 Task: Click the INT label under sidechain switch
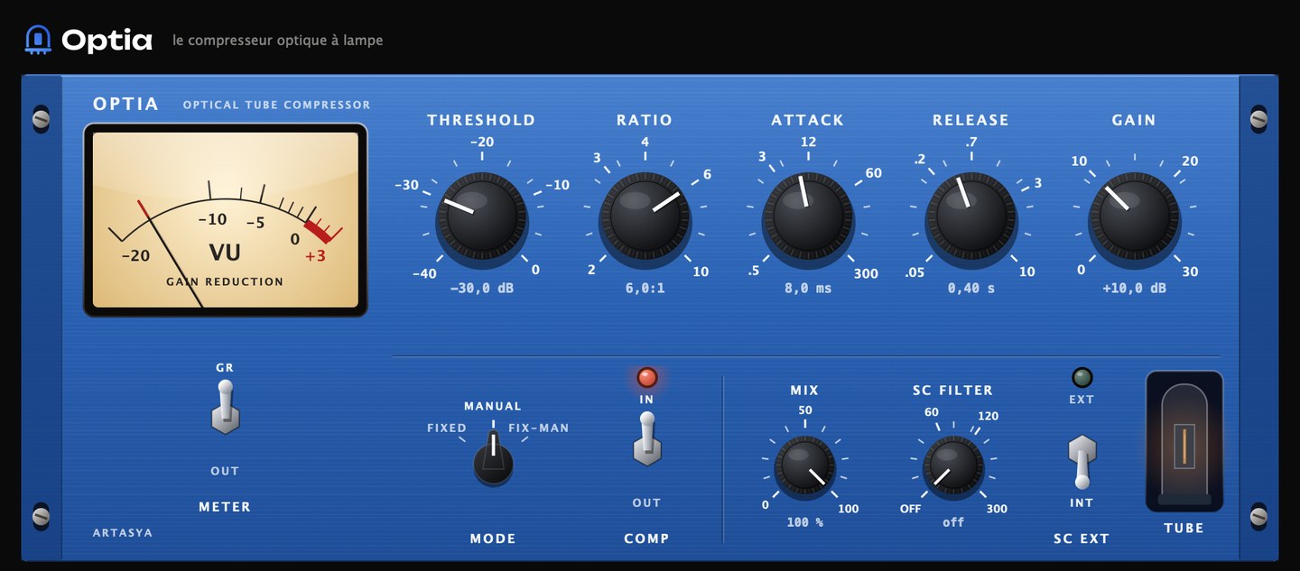tap(1082, 503)
